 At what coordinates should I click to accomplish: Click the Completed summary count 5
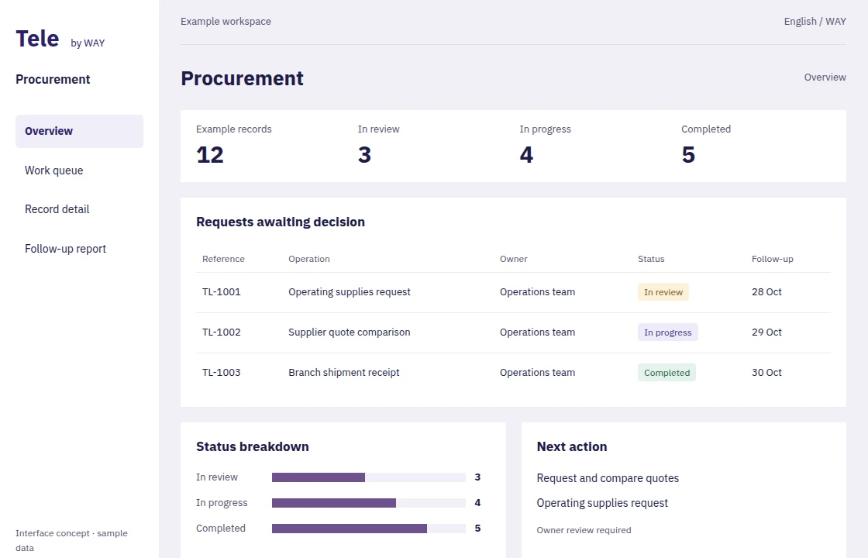(x=688, y=155)
